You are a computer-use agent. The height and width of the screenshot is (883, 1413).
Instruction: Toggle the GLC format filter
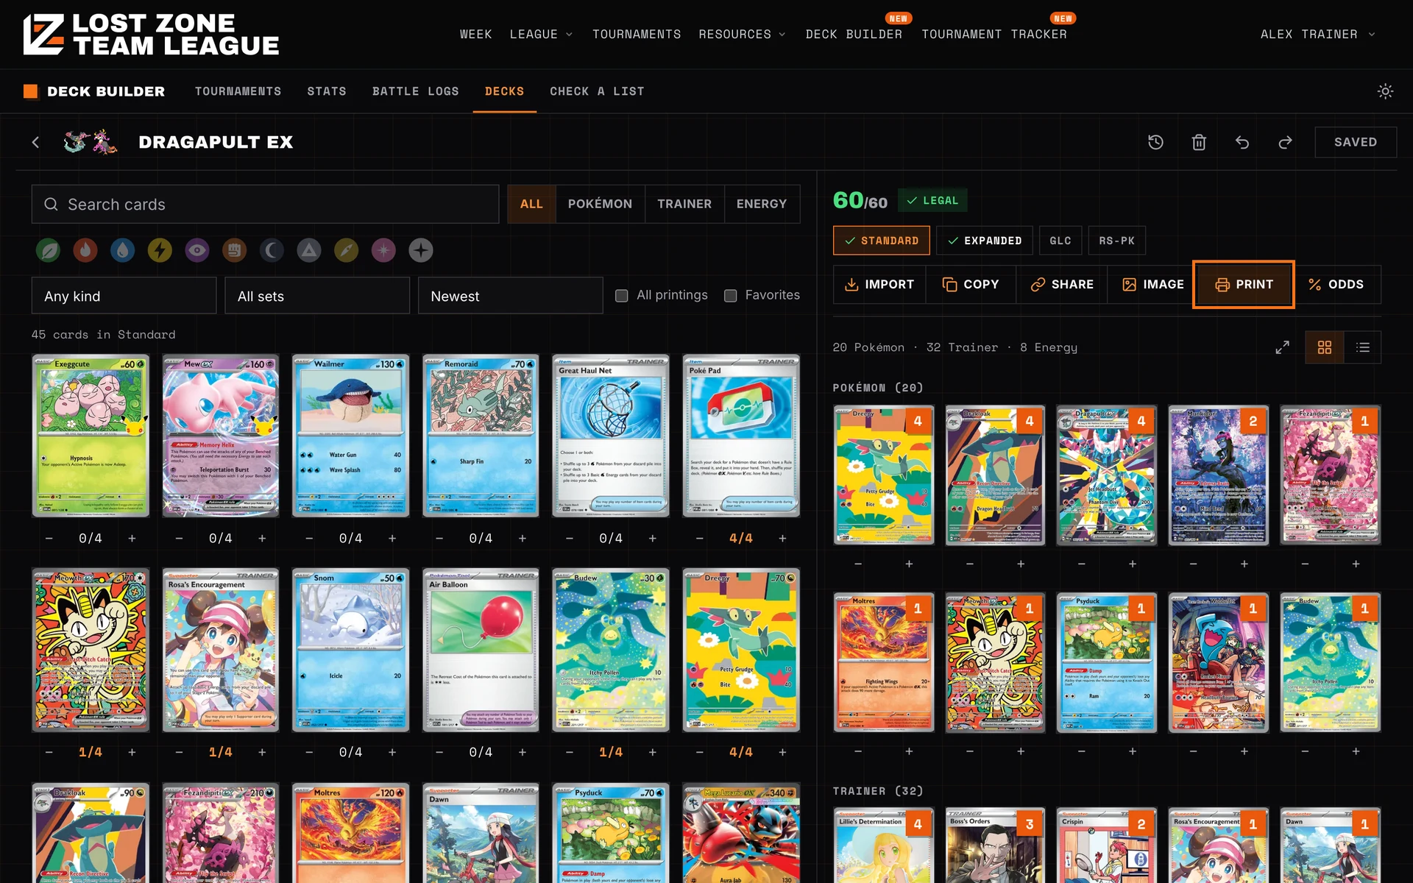point(1060,241)
